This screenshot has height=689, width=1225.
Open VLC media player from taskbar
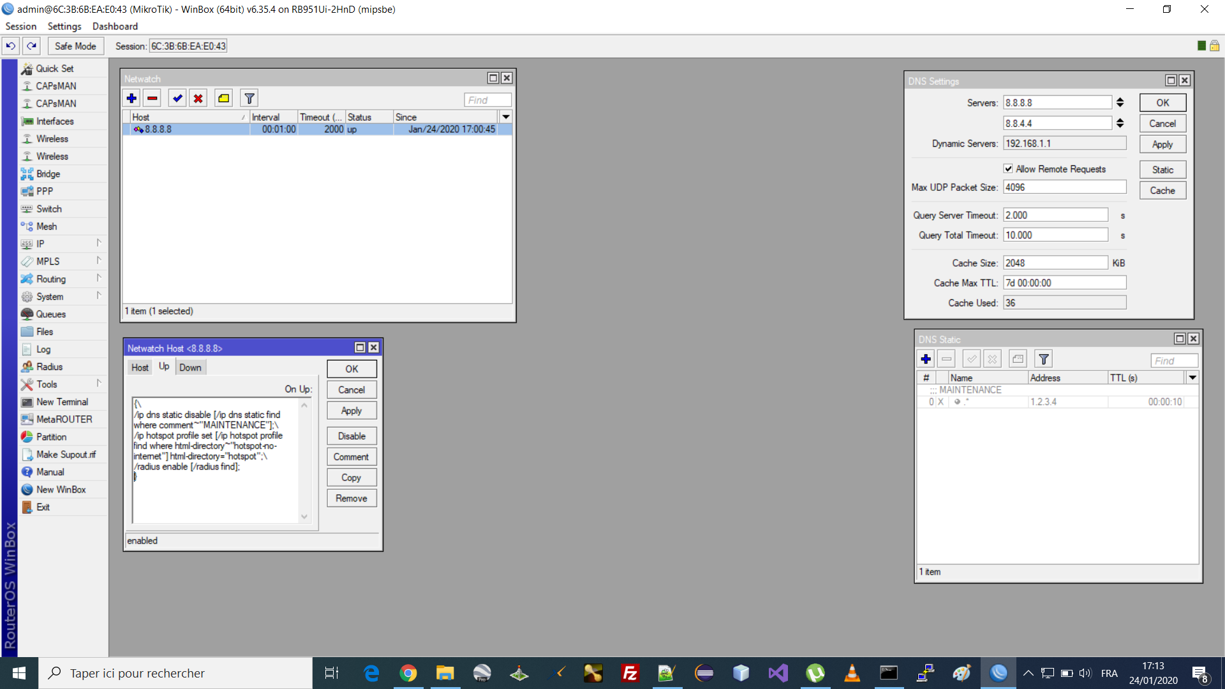(x=852, y=673)
